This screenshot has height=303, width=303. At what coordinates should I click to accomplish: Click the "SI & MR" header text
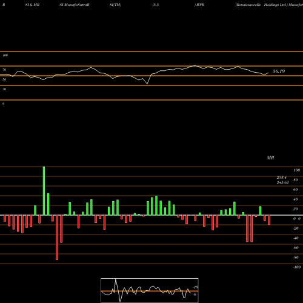click(x=32, y=5)
